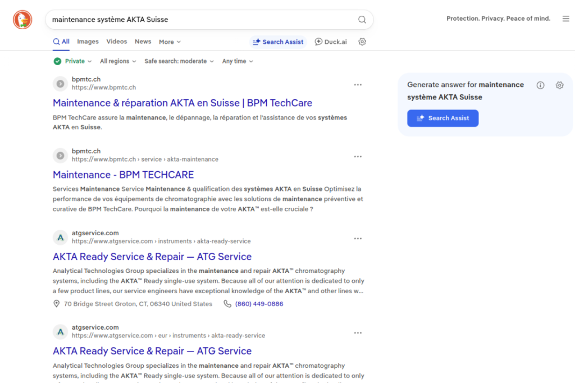The image size is (575, 383).
Task: Open the Safe search: moderate dropdown
Action: [179, 61]
